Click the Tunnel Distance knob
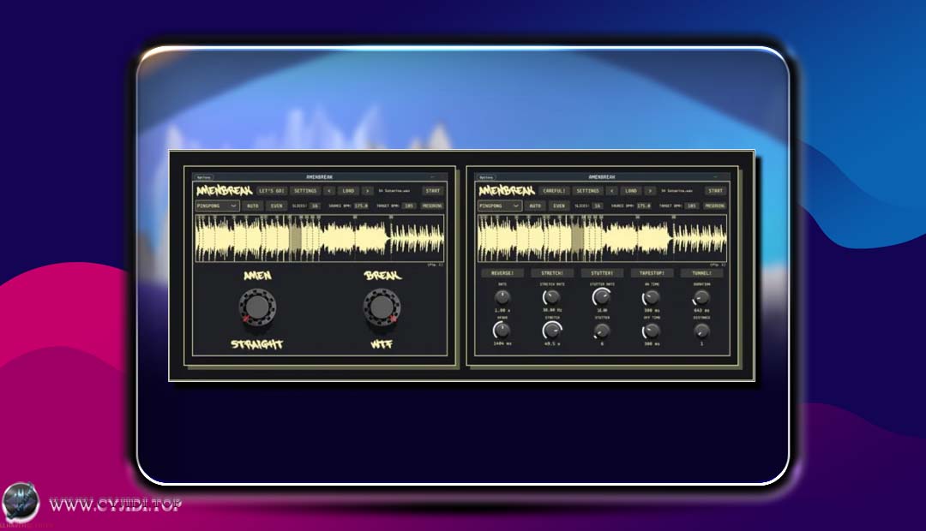The height and width of the screenshot is (531, 926). click(701, 331)
